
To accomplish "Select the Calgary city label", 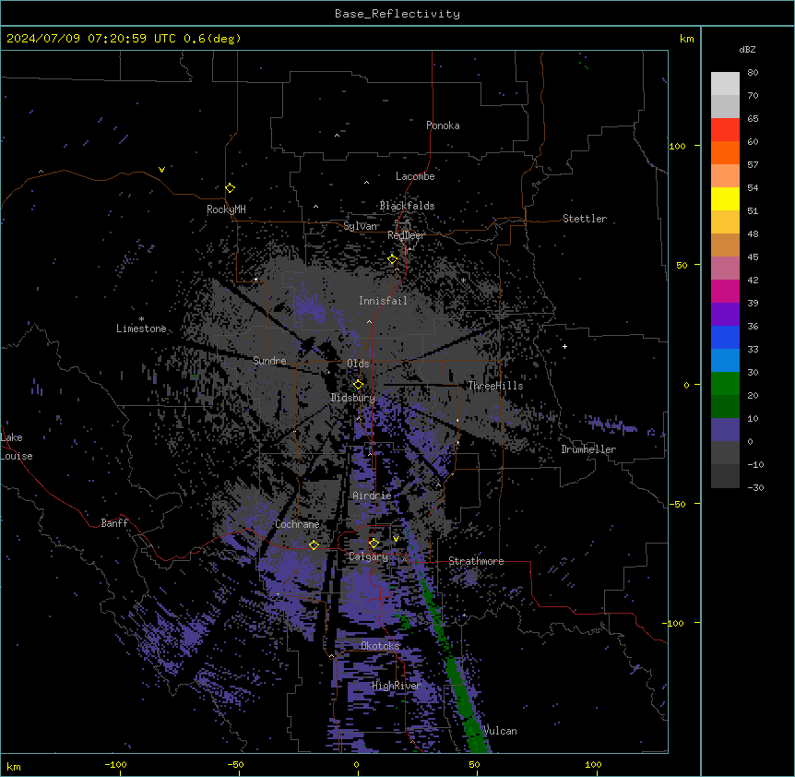I will (x=368, y=556).
